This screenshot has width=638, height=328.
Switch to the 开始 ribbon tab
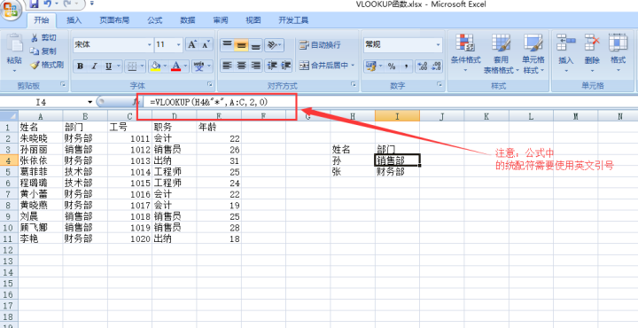pos(42,20)
